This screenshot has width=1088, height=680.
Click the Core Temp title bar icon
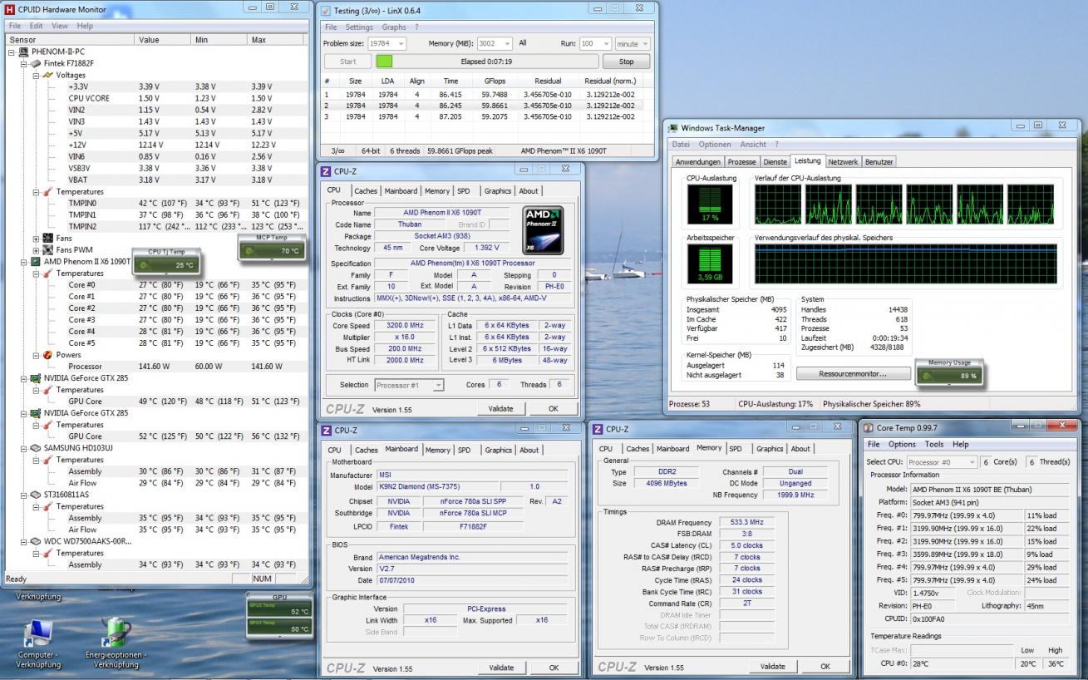pos(868,427)
